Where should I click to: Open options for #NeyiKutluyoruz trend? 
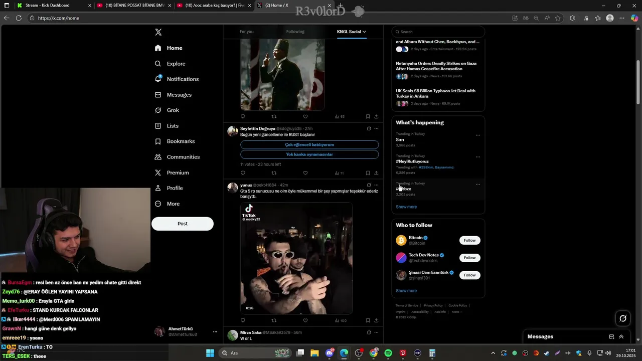[478, 157]
